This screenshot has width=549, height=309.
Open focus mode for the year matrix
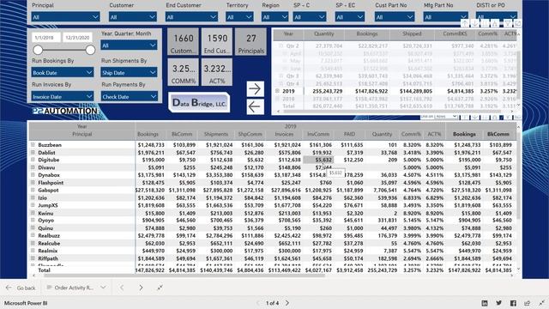517,23
